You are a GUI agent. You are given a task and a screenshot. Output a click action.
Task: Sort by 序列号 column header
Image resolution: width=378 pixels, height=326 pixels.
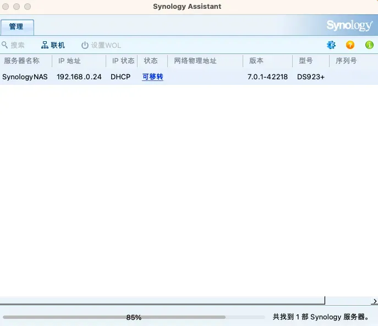[x=354, y=61]
